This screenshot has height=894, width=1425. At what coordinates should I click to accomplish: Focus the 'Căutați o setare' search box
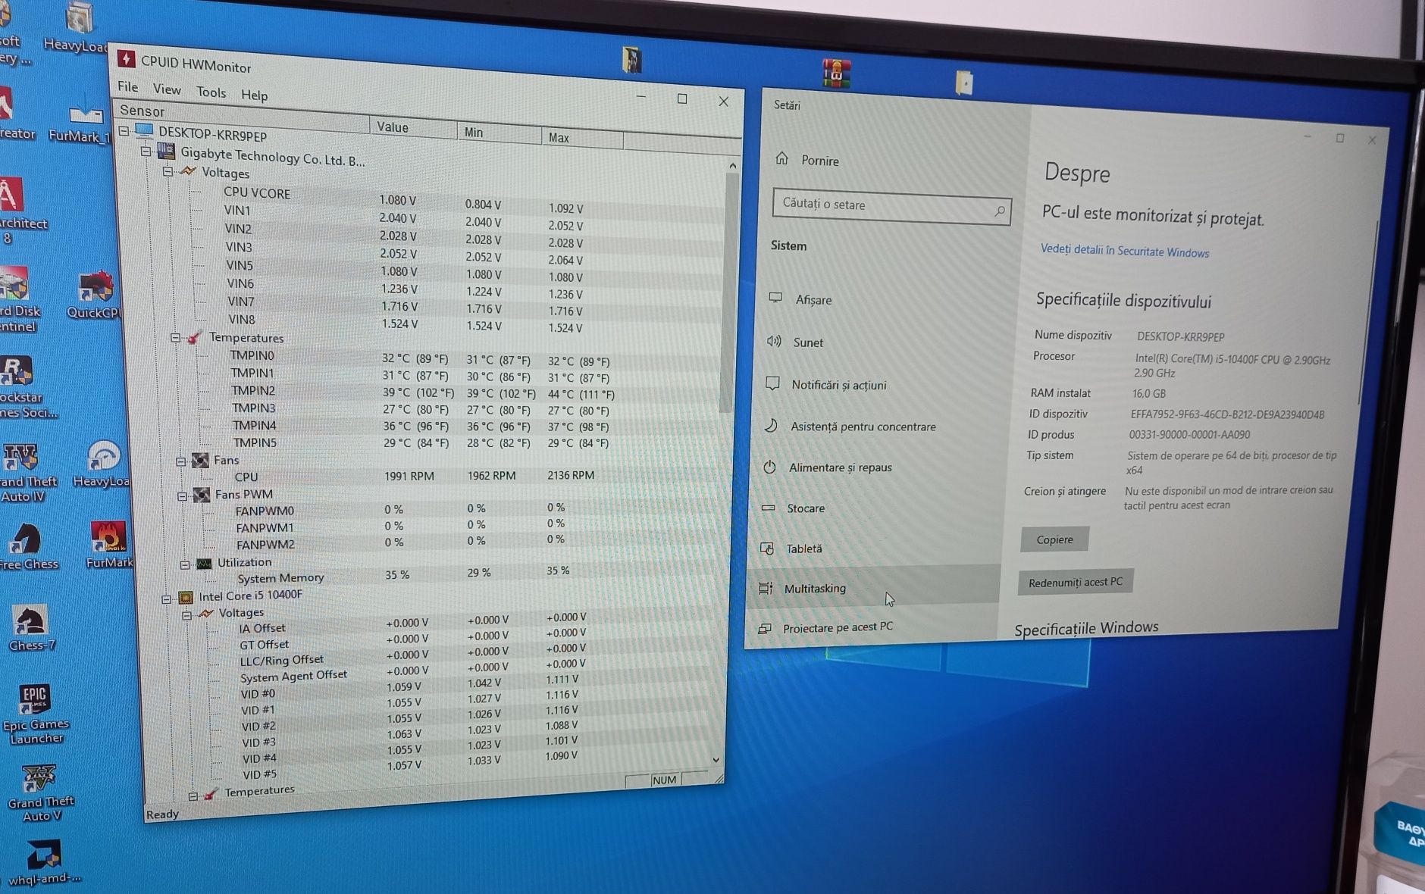point(891,205)
